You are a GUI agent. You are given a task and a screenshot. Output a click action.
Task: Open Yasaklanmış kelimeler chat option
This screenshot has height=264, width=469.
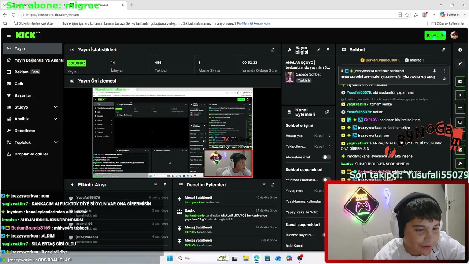coord(303,201)
